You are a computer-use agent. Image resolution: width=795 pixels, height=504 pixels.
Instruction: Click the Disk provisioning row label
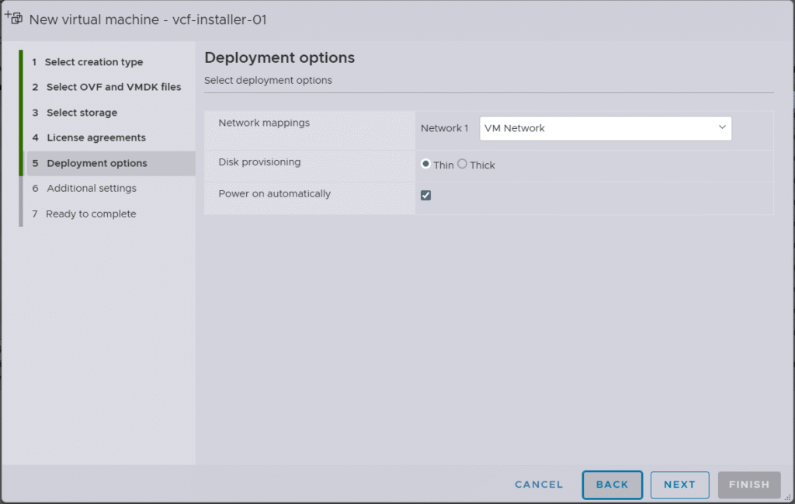[259, 162]
